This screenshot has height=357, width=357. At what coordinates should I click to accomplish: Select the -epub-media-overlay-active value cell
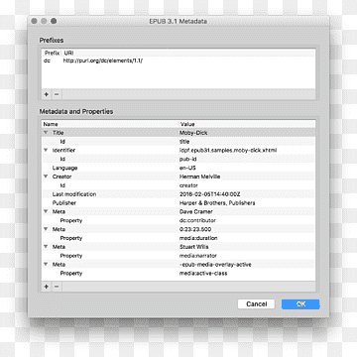[215, 265]
